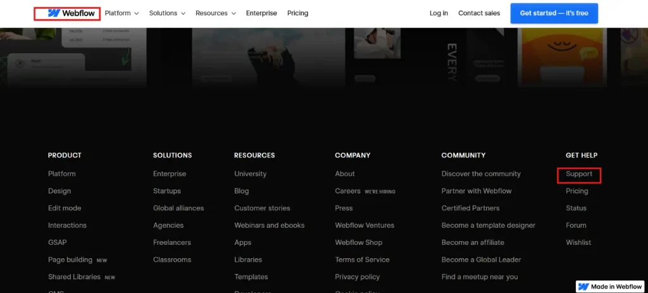Screen dimensions: 648x293
Task: Open Webflow Ventures footer link
Action: coord(364,225)
